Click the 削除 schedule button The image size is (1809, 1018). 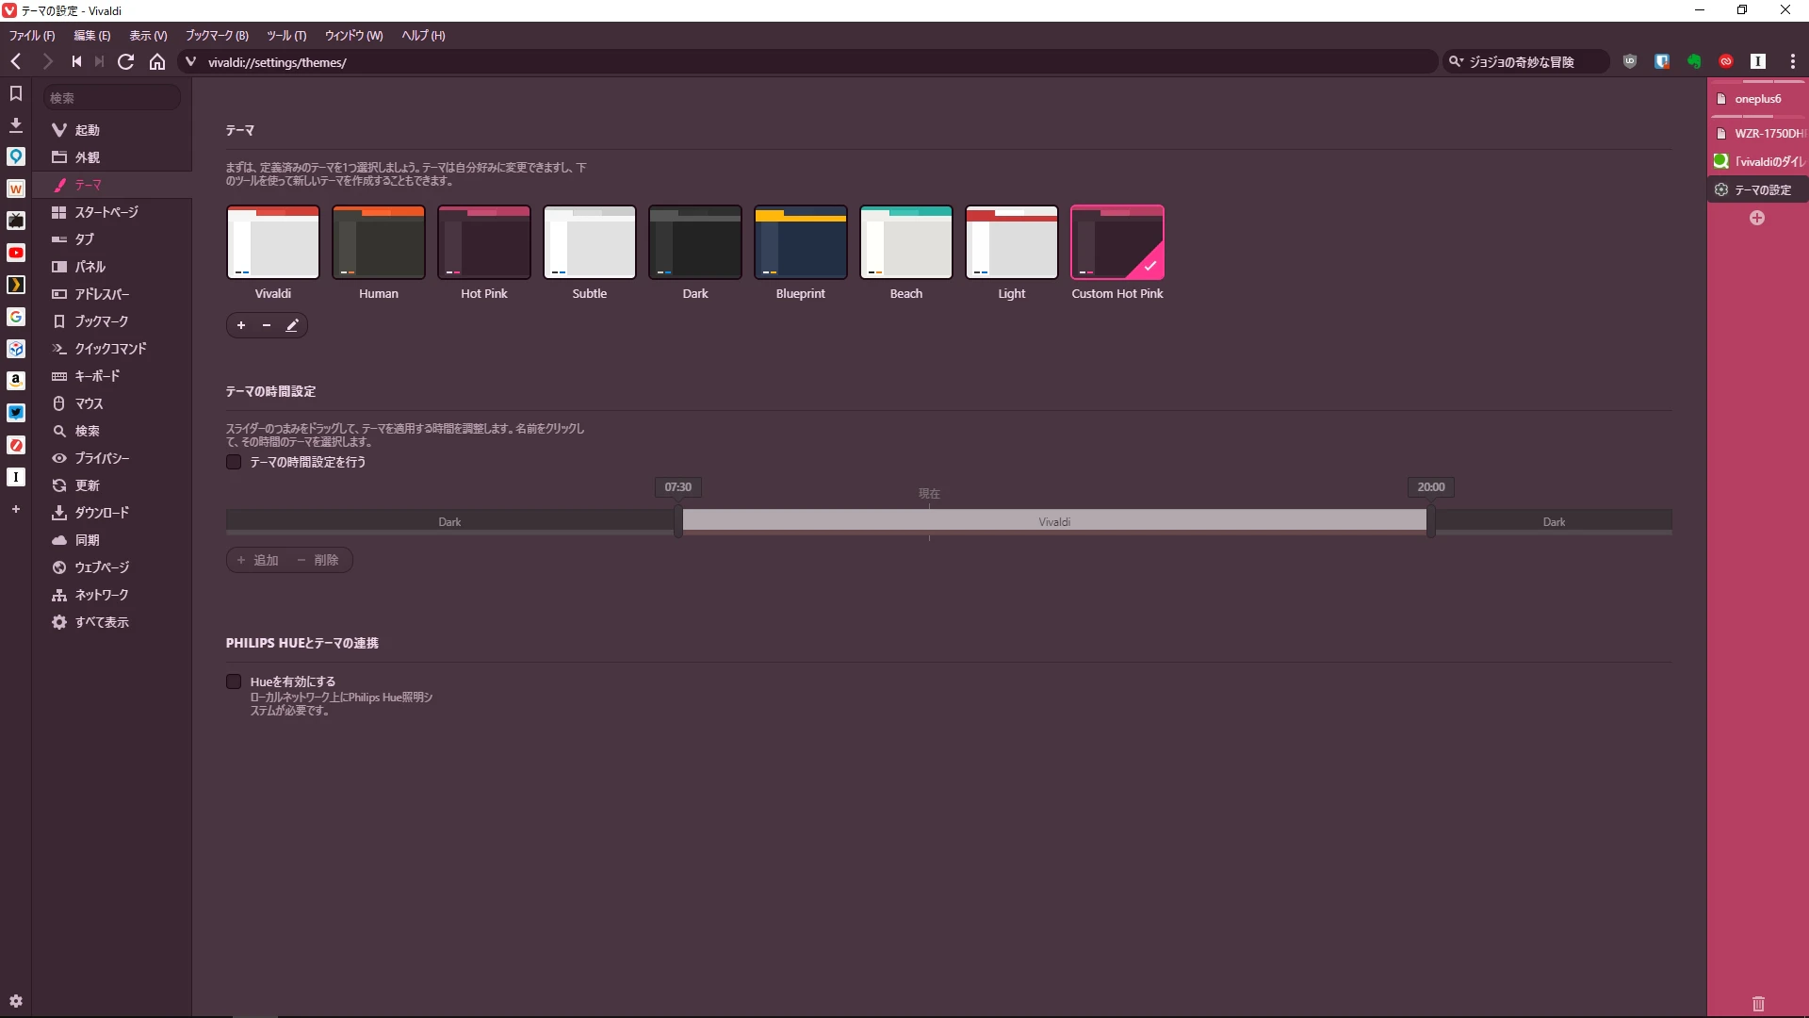click(318, 560)
